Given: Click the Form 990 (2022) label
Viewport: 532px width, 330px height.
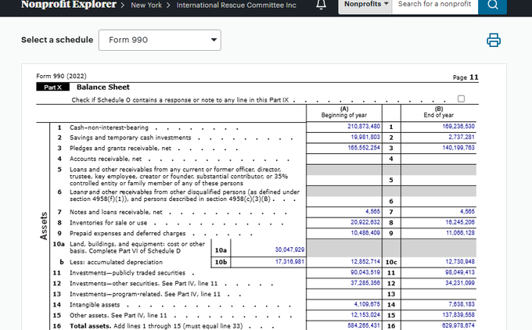Looking at the screenshot, I should click(x=61, y=76).
